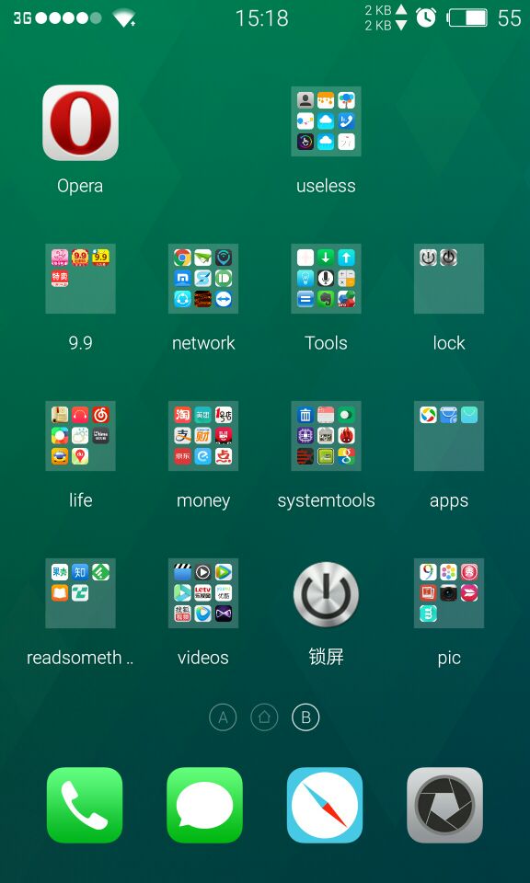The height and width of the screenshot is (883, 530).
Task: Go to the home page indicator
Action: click(264, 717)
